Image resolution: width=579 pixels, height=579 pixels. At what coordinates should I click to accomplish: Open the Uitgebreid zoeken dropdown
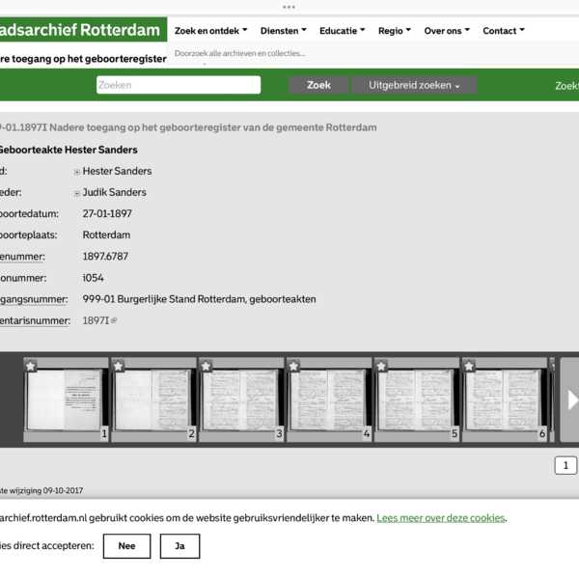click(x=413, y=85)
